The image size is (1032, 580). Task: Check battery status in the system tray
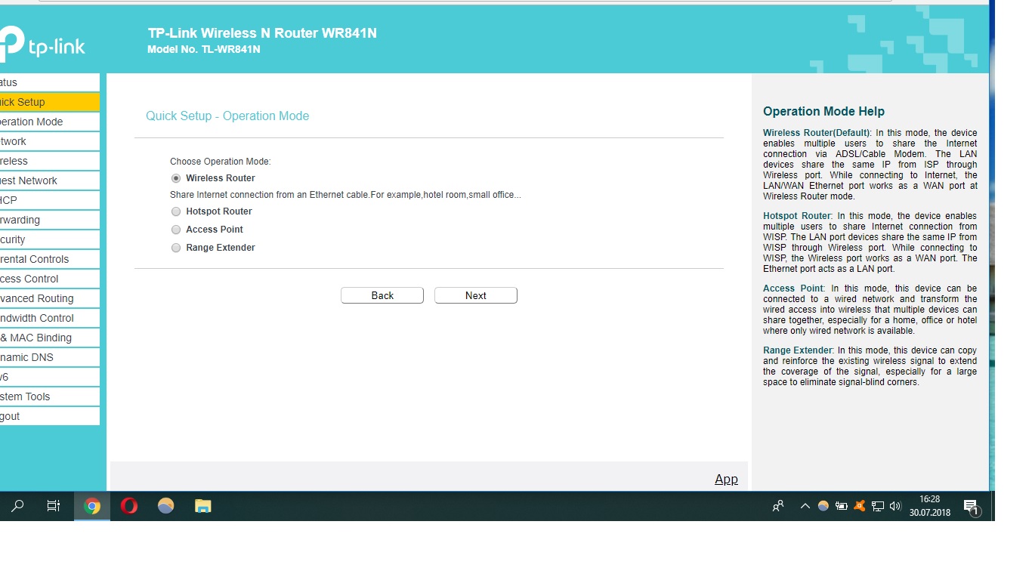pyautogui.click(x=841, y=506)
